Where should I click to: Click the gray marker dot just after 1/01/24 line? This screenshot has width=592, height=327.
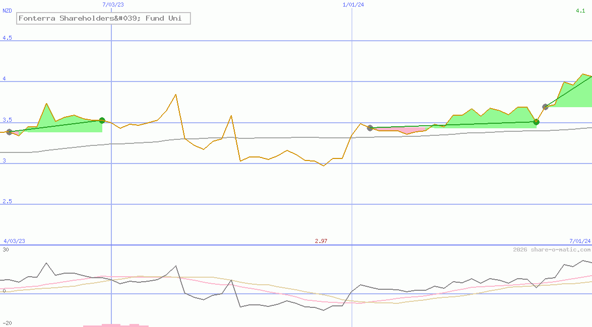[370, 128]
